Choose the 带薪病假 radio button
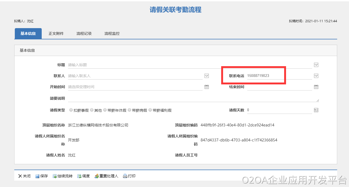This screenshot has width=349, height=187. [129, 110]
